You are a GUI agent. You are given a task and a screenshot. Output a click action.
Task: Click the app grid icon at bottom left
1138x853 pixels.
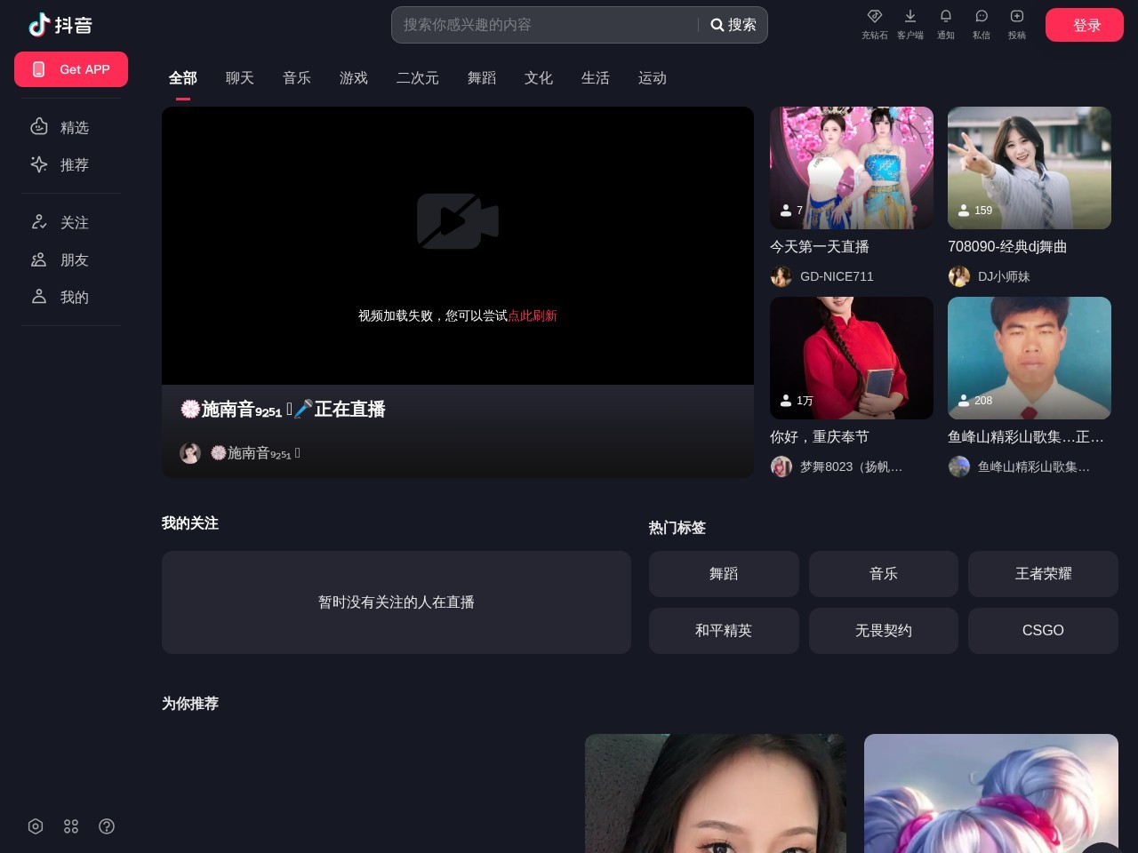click(71, 826)
